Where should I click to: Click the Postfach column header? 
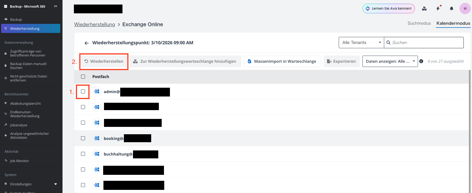pyautogui.click(x=101, y=77)
